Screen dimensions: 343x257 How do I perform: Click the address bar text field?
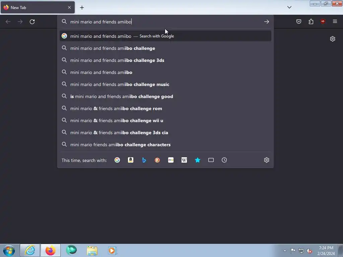(x=165, y=22)
